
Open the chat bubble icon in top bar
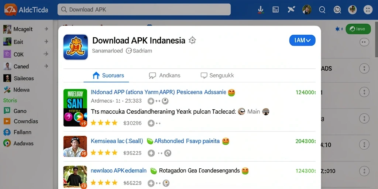click(x=337, y=10)
